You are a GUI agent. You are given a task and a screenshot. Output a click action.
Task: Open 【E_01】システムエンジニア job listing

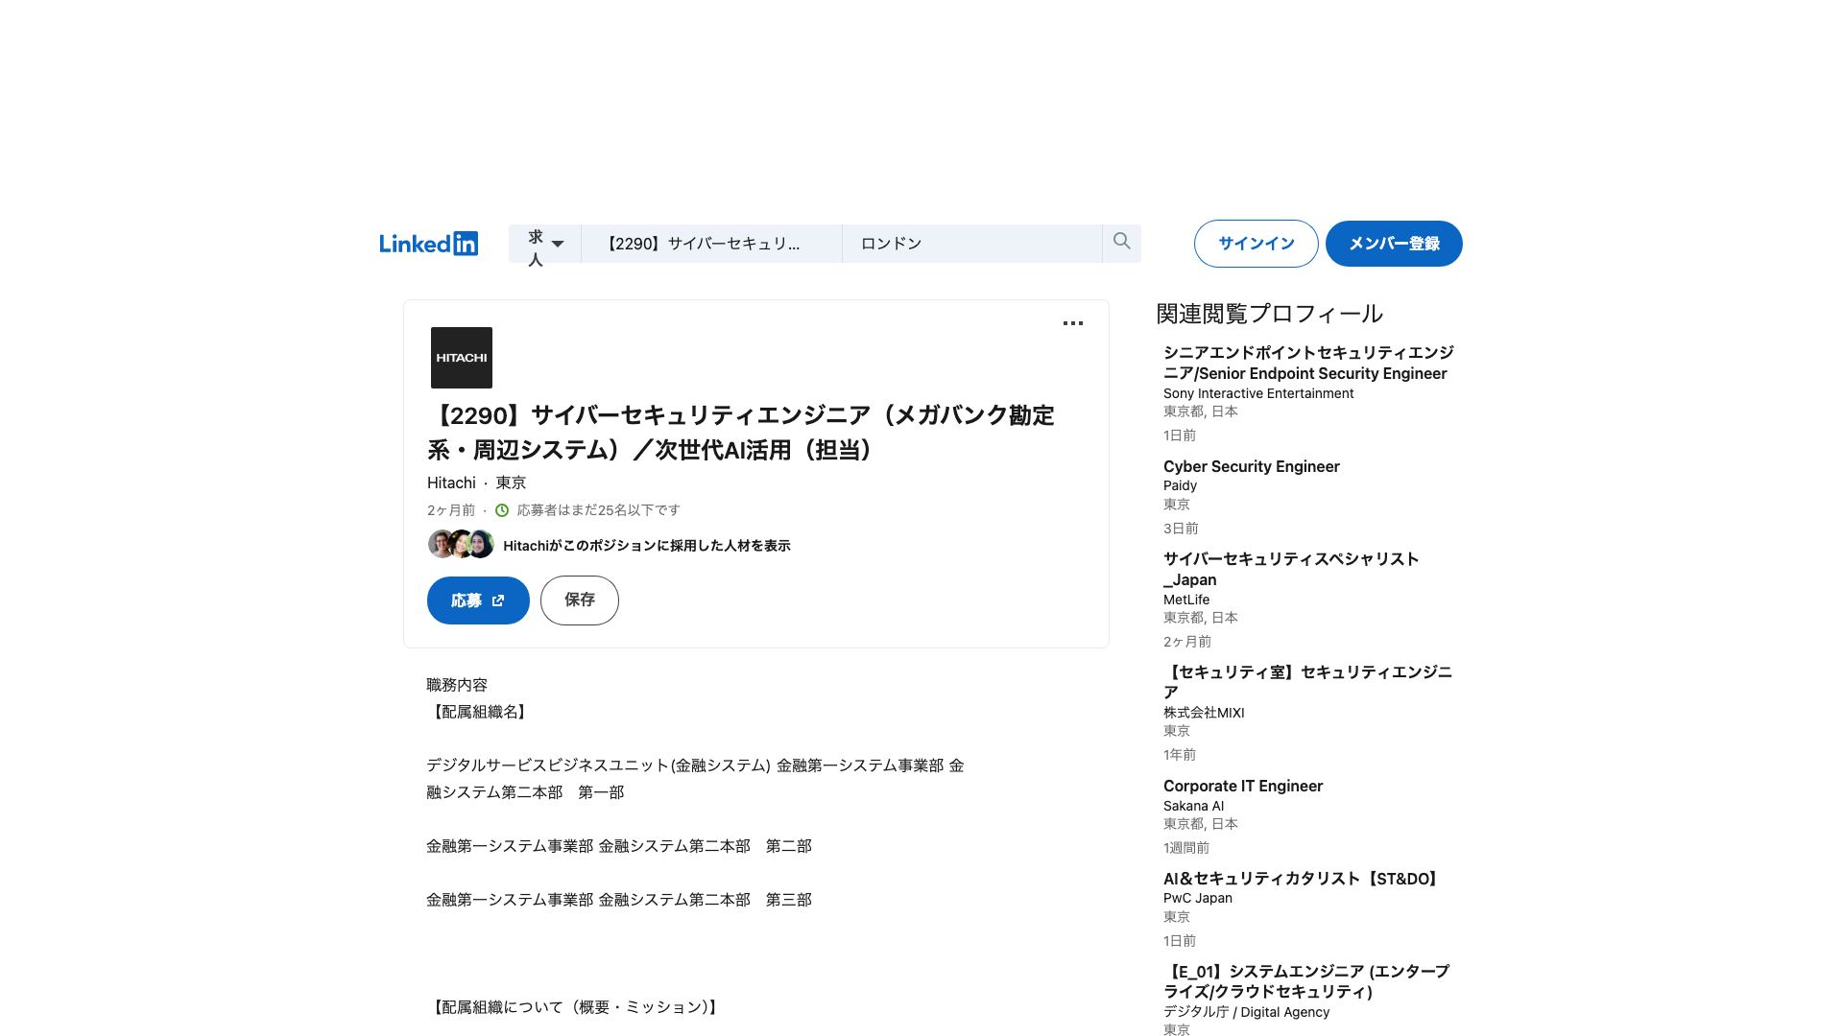[x=1306, y=981]
